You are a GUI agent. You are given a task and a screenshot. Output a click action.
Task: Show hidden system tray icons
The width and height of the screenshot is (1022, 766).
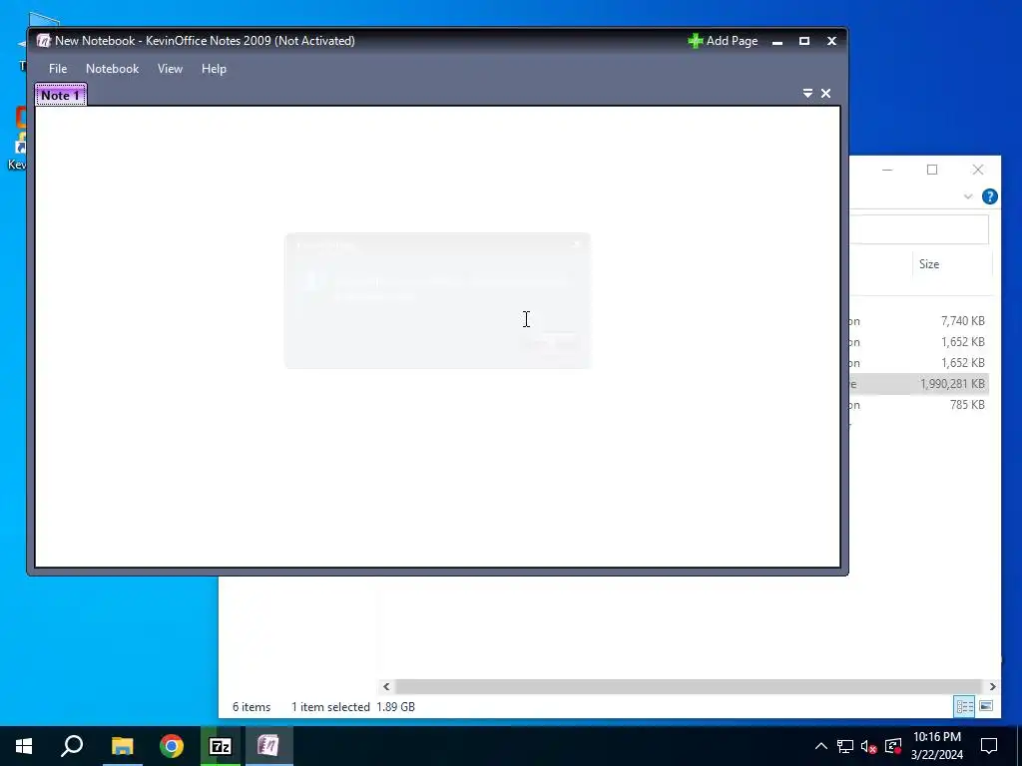pyautogui.click(x=821, y=746)
